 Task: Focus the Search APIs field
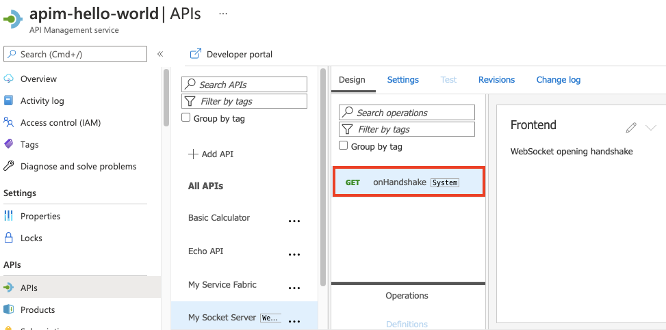click(x=244, y=85)
